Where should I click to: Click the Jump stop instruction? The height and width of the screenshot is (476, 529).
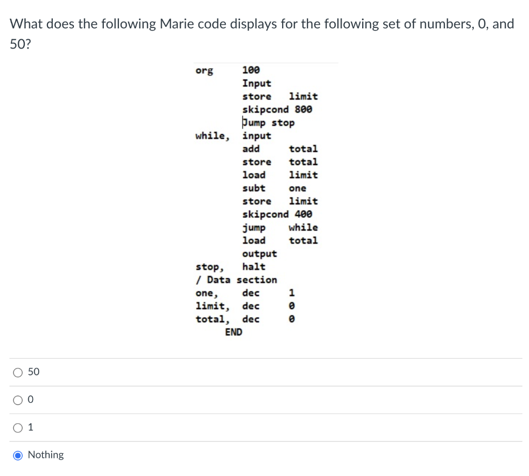pyautogui.click(x=268, y=122)
